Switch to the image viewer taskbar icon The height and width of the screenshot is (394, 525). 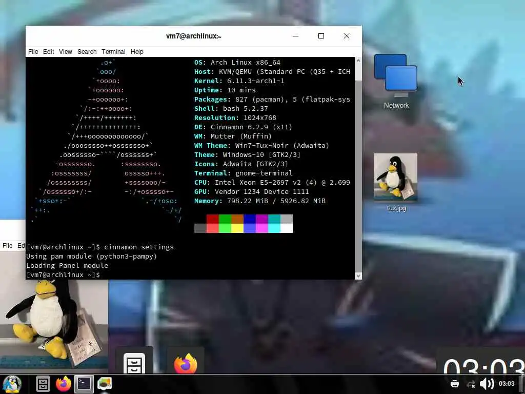click(105, 384)
